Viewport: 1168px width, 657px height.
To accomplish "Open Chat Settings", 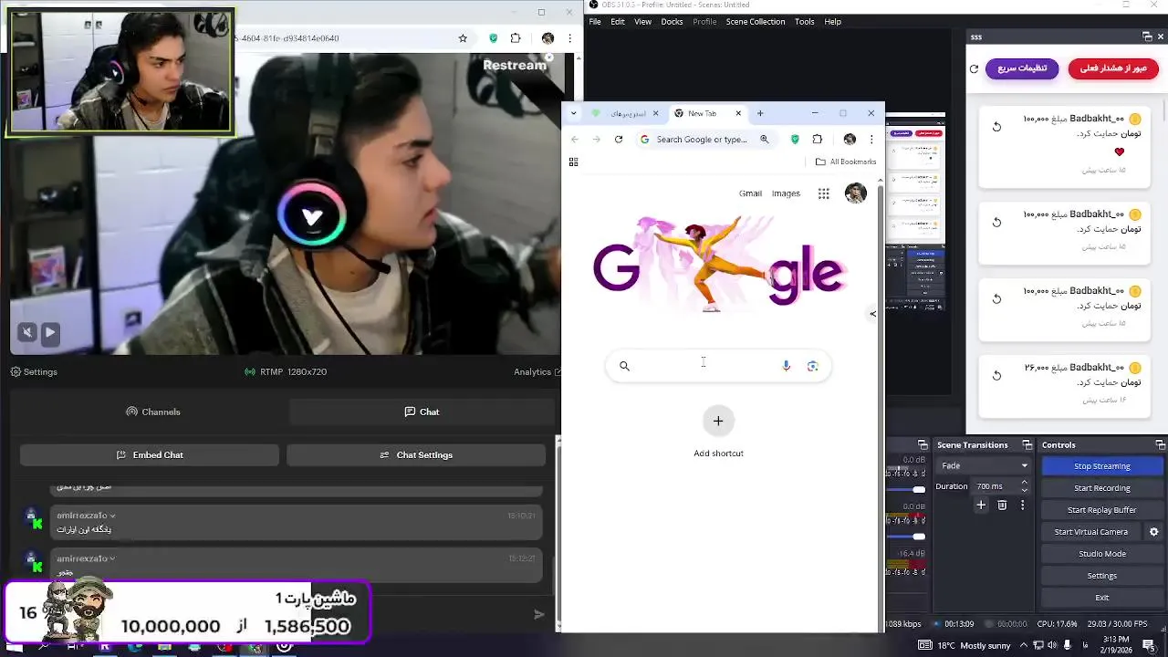I will [416, 454].
